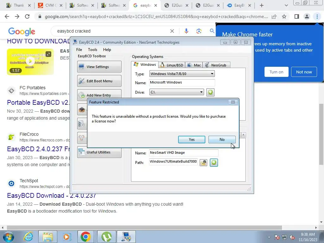Click the BCD backup database icon button
324x243 pixels.
coord(82,124)
